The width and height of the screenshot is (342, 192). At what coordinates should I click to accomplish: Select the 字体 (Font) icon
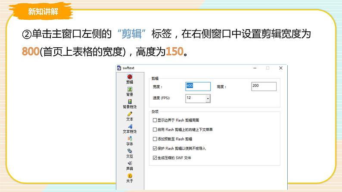click(130, 138)
